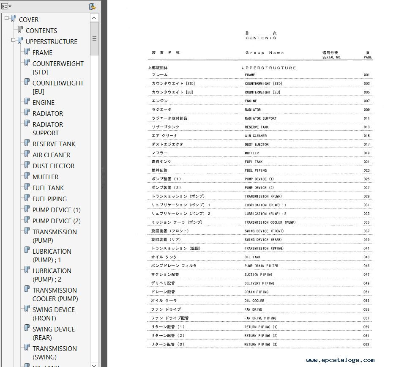
Task: Click the bookmark icon beside TRANSMISSION COOLER (PUMP)
Action: click(27, 289)
